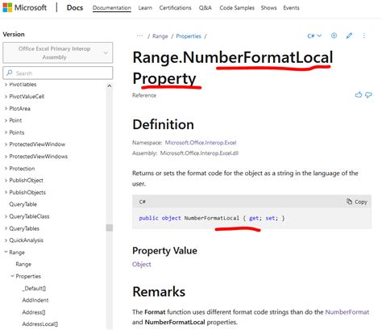Select the Range child item under Range
This screenshot has width=382, height=330.
click(x=23, y=265)
